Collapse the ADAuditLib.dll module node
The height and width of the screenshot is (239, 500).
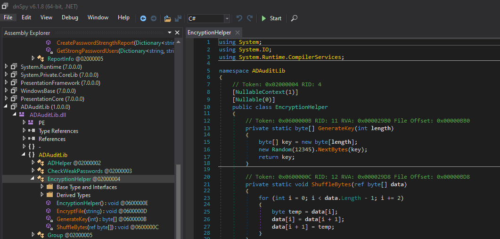[15, 115]
